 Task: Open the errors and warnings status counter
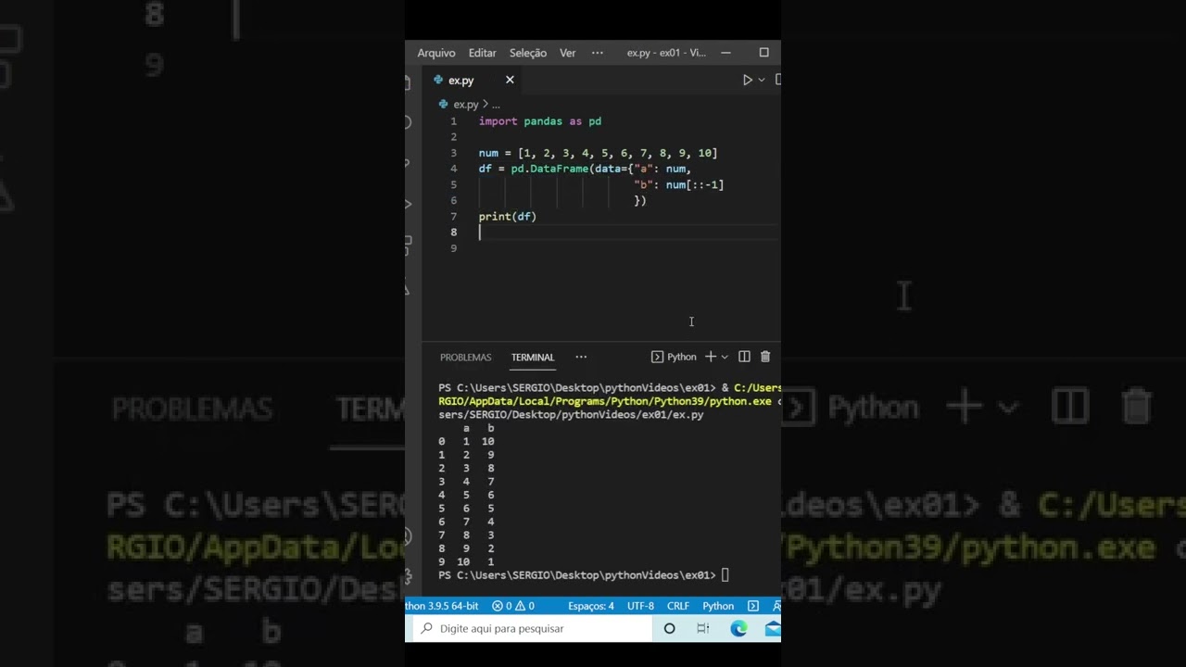click(512, 606)
